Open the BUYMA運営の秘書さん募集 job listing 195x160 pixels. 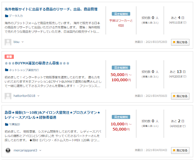pyautogui.click(x=37, y=63)
